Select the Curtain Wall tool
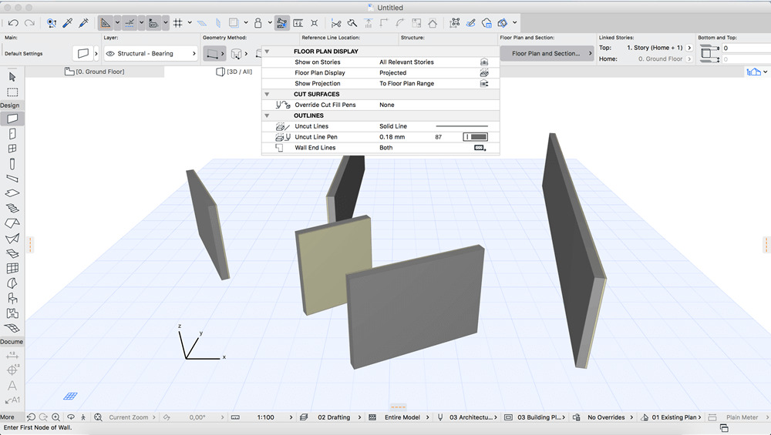Screen dimensions: 771x435 tap(12, 268)
